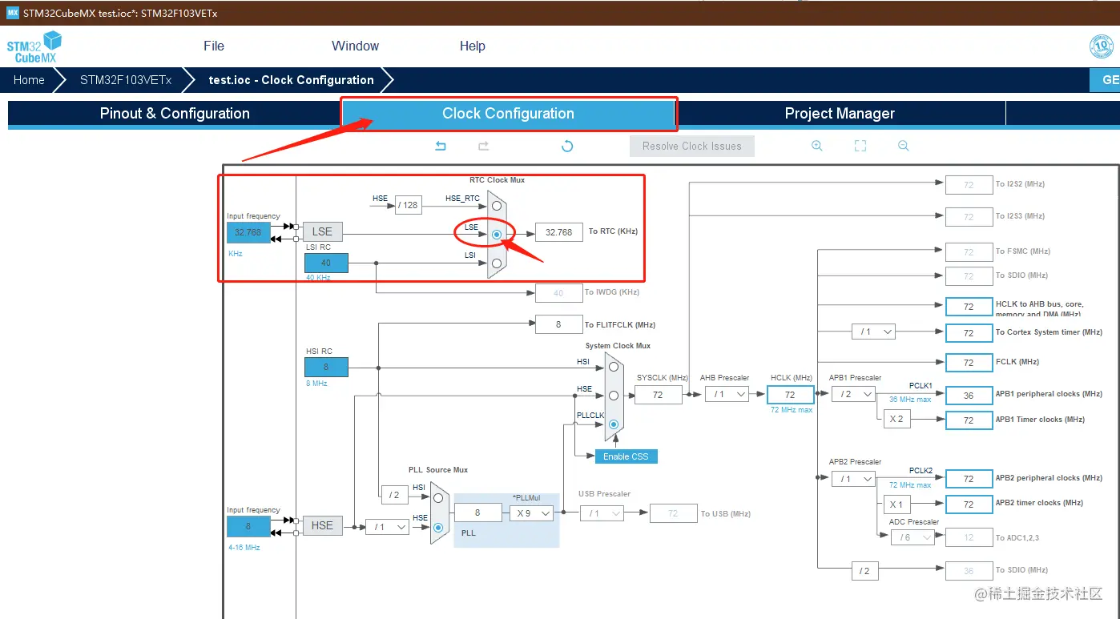
Task: Switch to Project Manager tab
Action: point(840,114)
